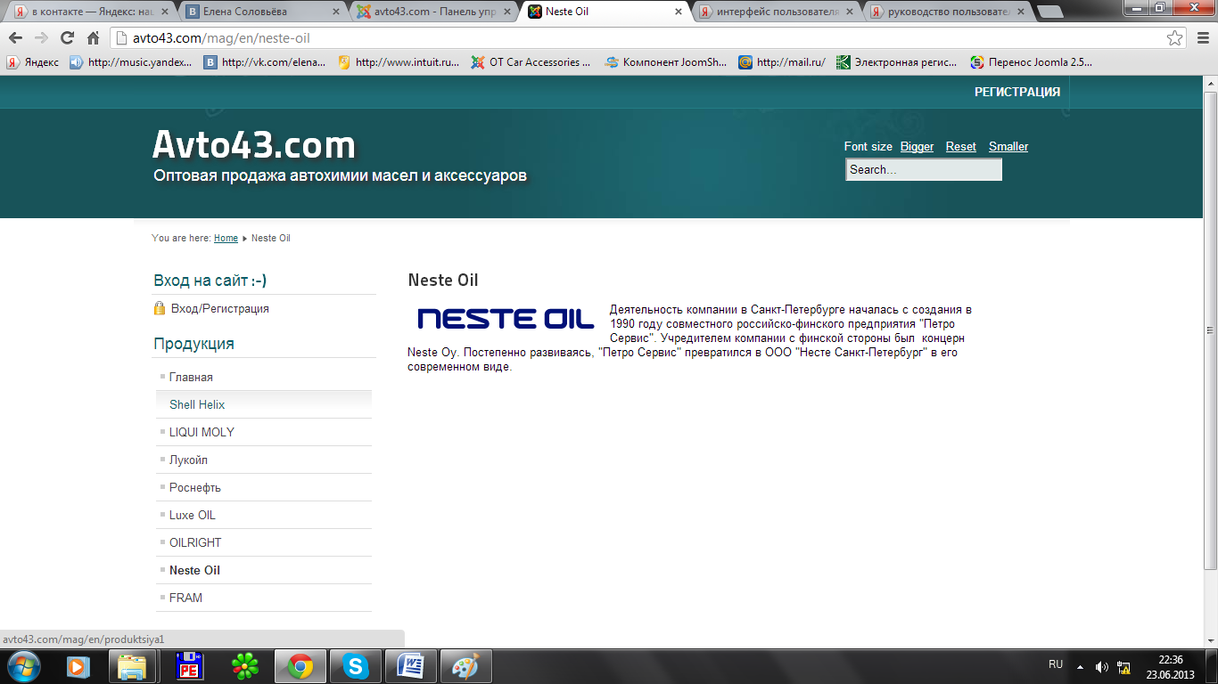Reload the current page
Viewport: 1218px width, 684px height.
tap(67, 38)
